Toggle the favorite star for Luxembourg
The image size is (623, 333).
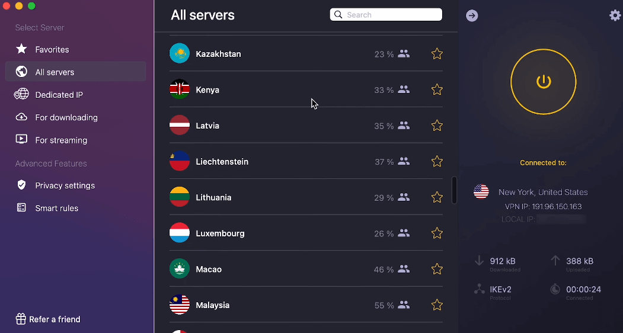437,233
